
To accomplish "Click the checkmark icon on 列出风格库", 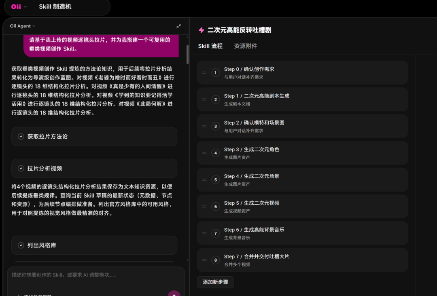I will [21, 245].
